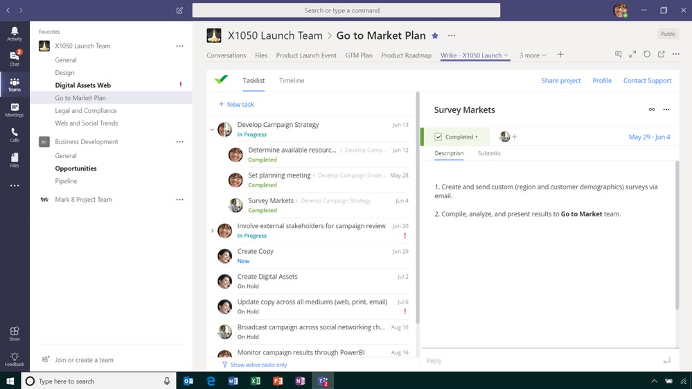Click the task list vertical scrollbar
The image size is (692, 389).
click(418, 207)
